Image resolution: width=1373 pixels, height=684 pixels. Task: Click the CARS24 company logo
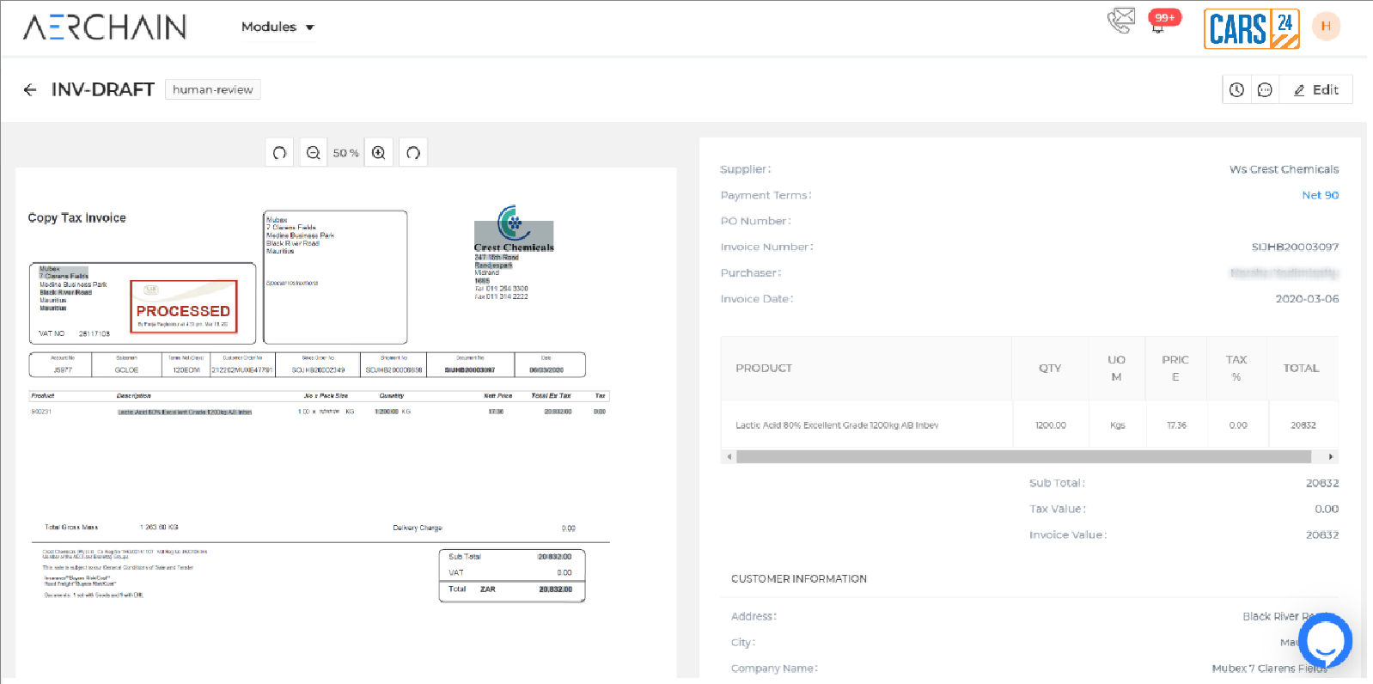coord(1252,28)
